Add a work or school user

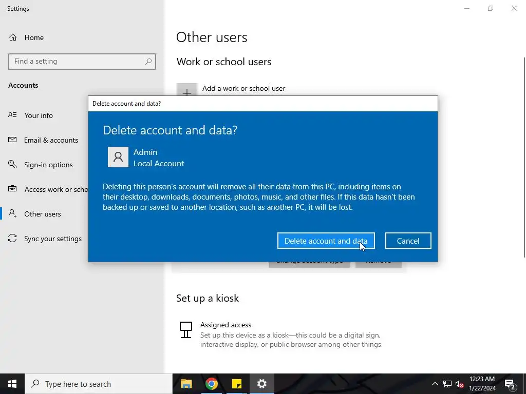(243, 88)
